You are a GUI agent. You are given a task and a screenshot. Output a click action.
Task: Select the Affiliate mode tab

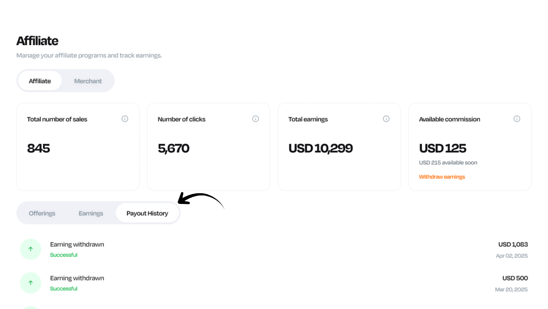click(x=40, y=81)
